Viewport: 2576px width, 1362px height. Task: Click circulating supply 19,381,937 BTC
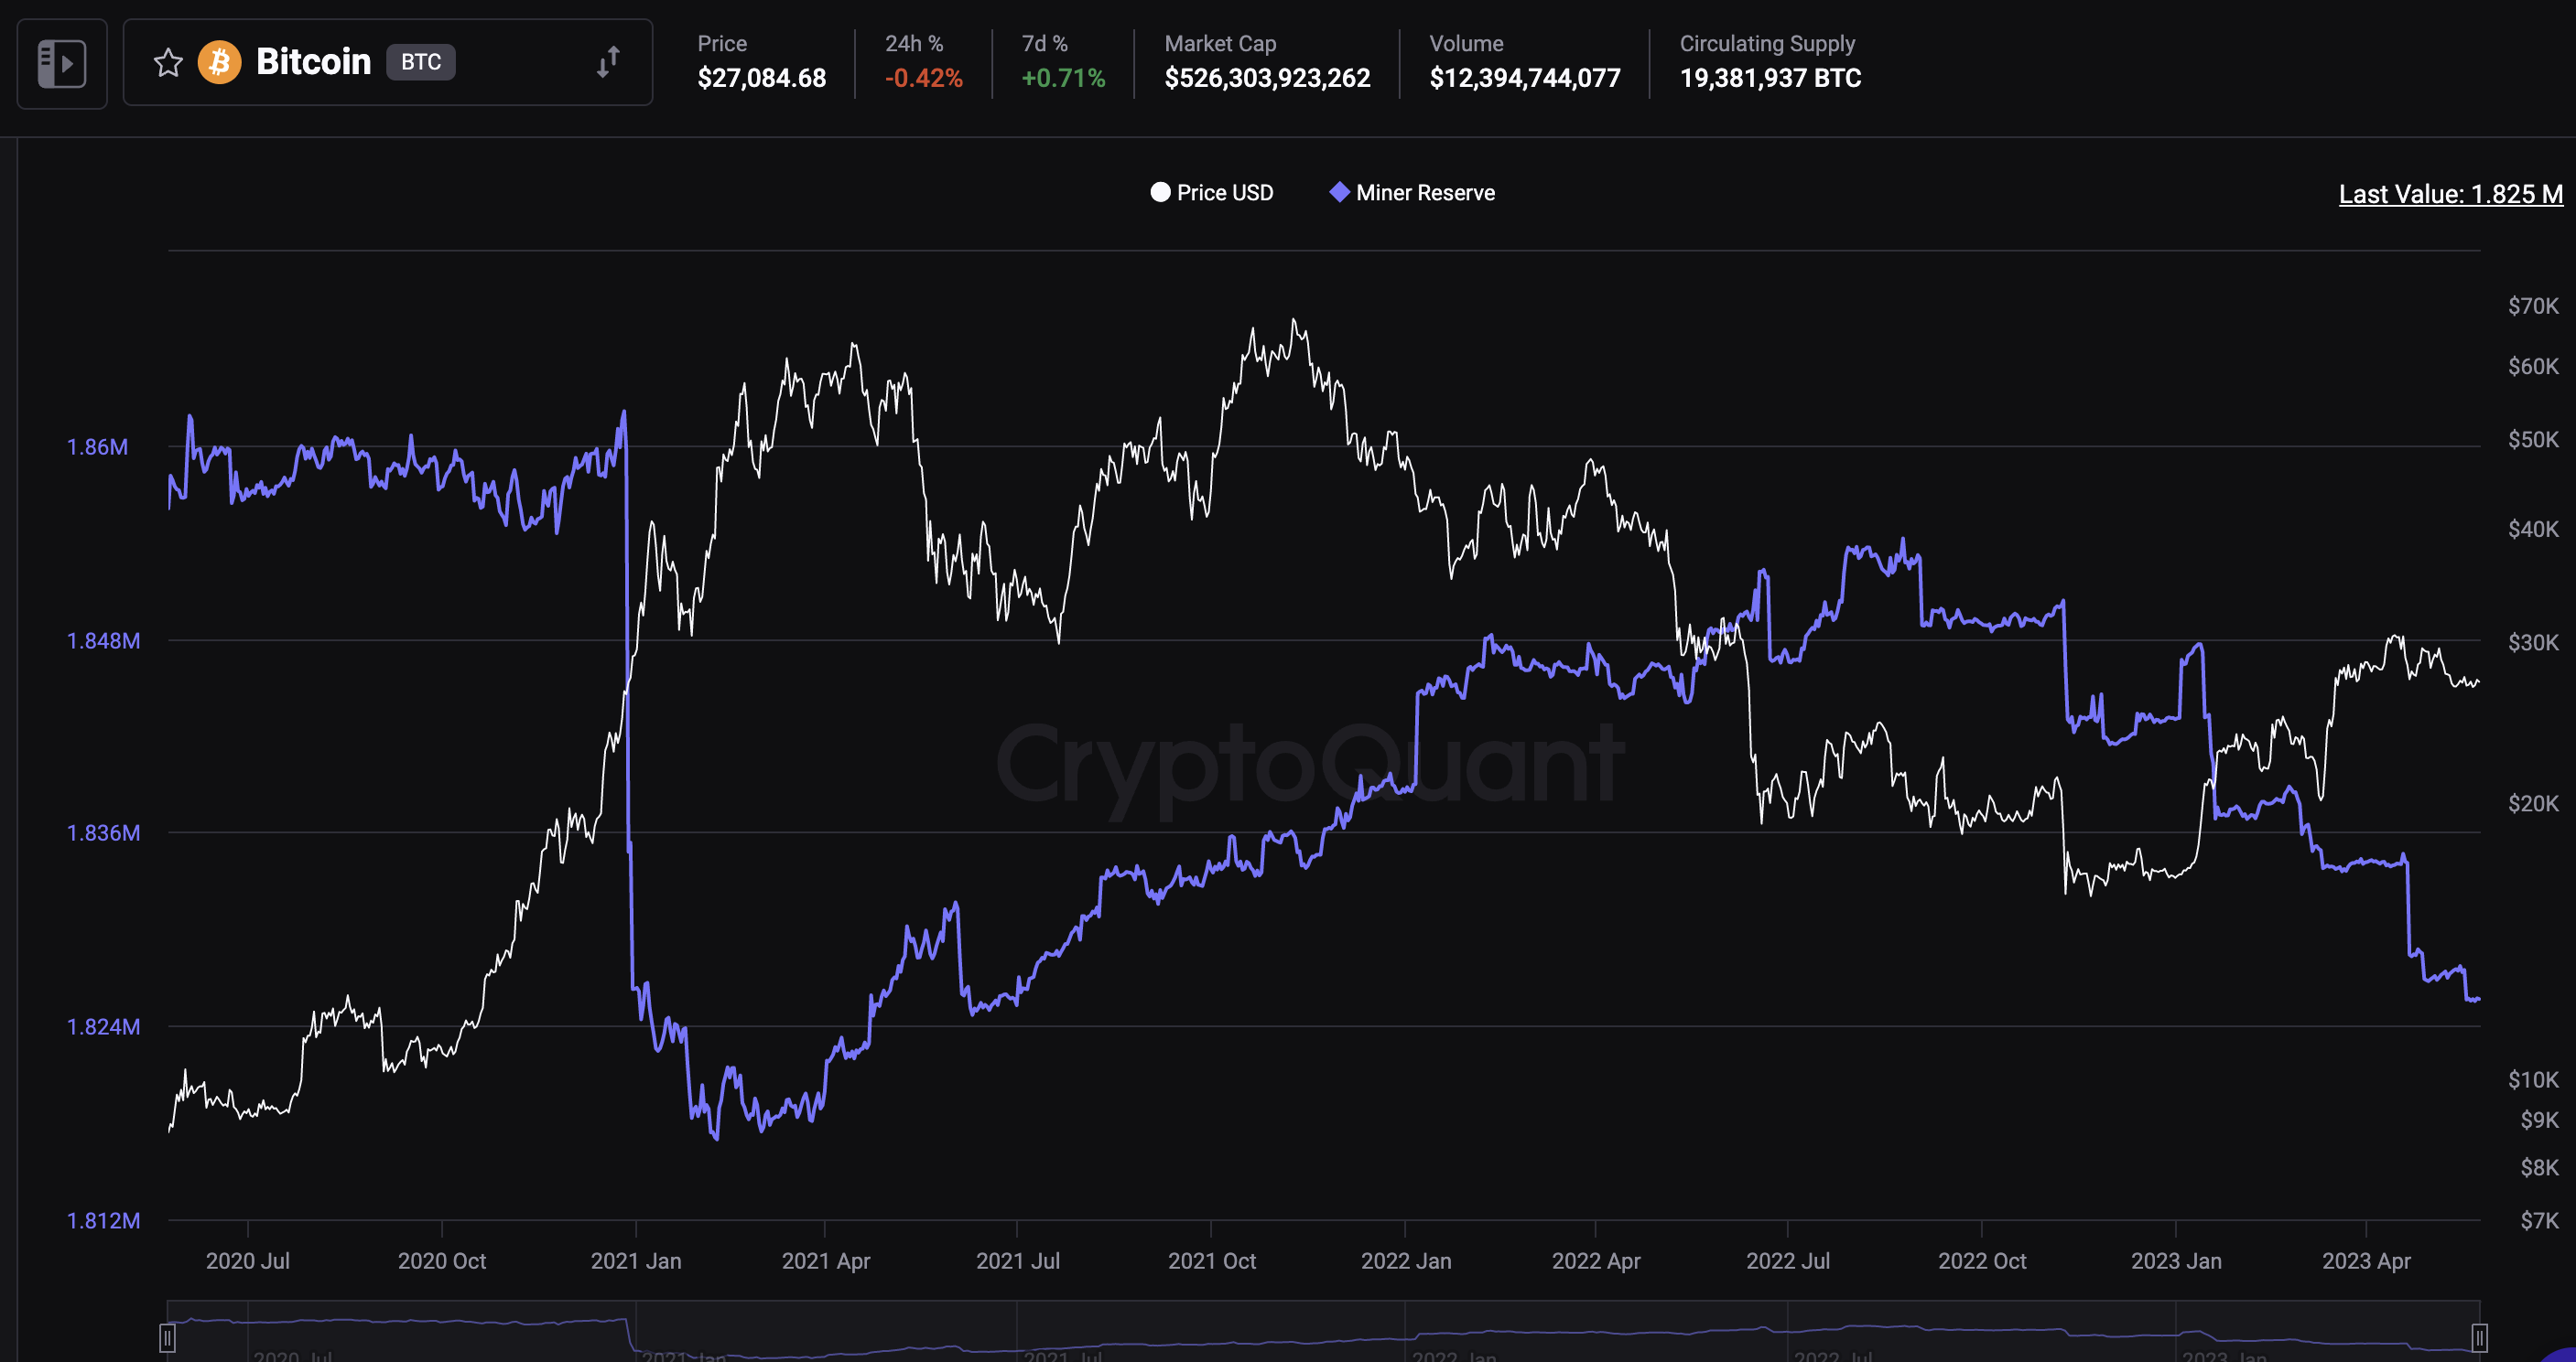pos(1770,78)
